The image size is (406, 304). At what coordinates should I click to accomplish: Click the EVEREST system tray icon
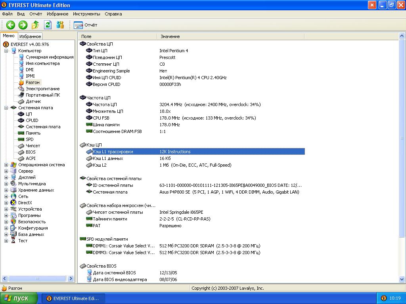pyautogui.click(x=383, y=298)
